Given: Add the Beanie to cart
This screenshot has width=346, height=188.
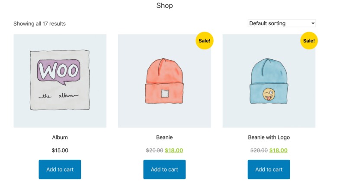Looking at the screenshot, I should pos(164,169).
